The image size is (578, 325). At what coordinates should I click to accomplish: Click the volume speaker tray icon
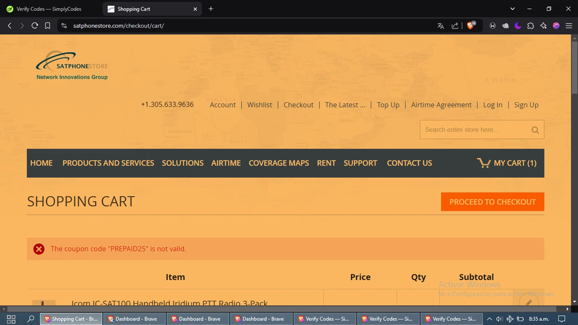coord(499,319)
